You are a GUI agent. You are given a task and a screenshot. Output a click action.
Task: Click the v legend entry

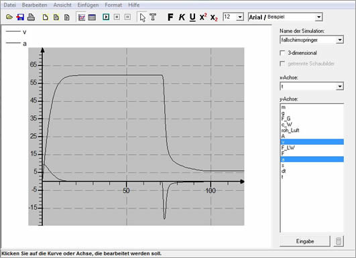point(16,31)
